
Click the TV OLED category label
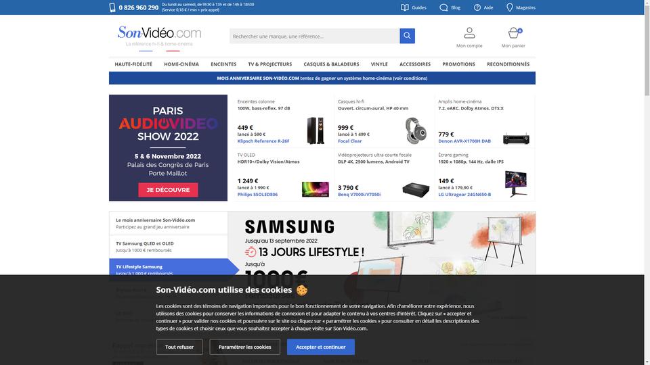point(246,155)
